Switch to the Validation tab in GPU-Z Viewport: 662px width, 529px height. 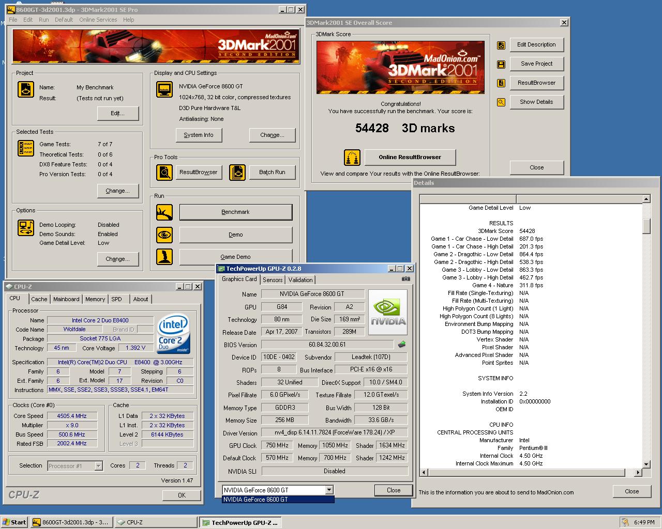tap(300, 279)
